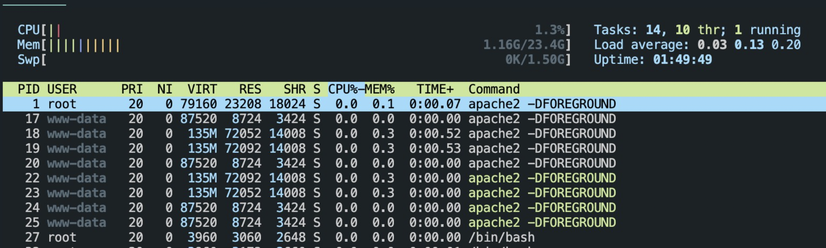826x248 pixels.
Task: Sort by the SHR column header
Action: 295,89
